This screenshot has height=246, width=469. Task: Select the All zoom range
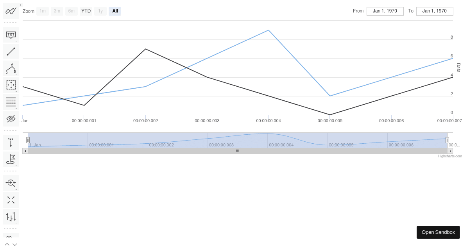(x=115, y=11)
